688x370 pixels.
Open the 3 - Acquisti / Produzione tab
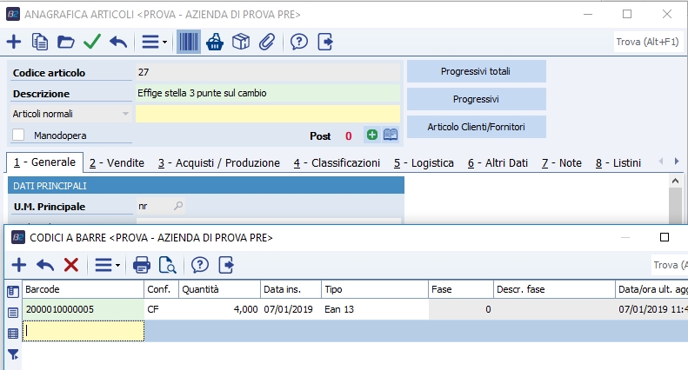click(x=219, y=163)
